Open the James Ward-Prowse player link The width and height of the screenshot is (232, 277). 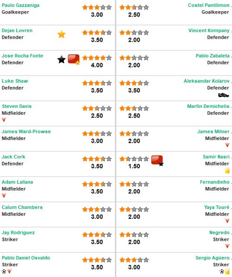tap(26, 132)
